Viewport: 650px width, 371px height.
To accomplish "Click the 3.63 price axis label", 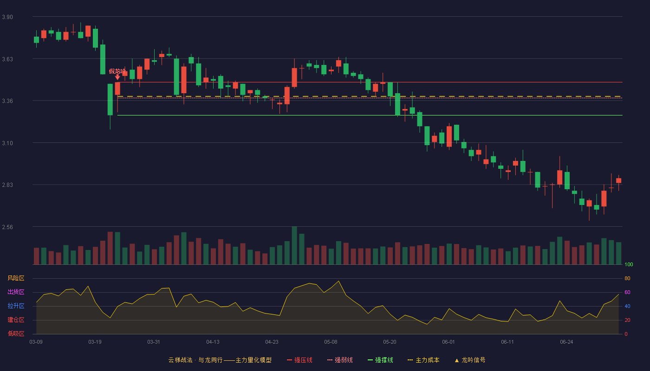I will tap(7, 59).
